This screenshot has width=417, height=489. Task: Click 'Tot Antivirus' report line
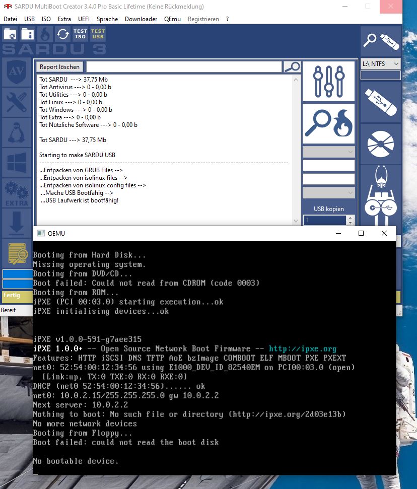75,87
